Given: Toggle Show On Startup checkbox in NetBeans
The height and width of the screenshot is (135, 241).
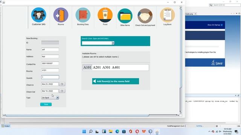Looking at the screenshot, I should click(222, 25).
